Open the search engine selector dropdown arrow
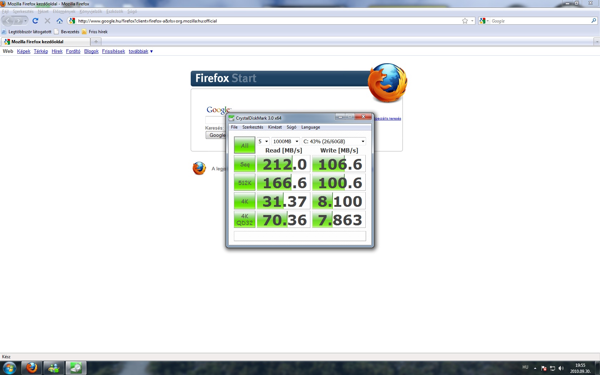The width and height of the screenshot is (600, 375). 487,21
